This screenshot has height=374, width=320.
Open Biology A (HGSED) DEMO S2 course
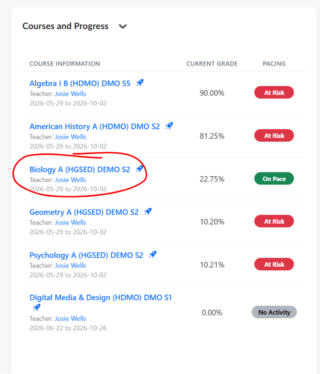(x=80, y=170)
